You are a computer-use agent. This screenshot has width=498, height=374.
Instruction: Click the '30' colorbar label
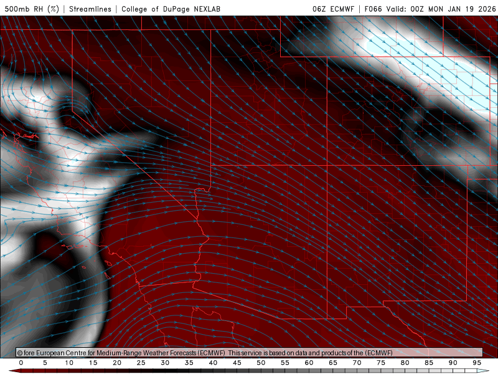165,363
